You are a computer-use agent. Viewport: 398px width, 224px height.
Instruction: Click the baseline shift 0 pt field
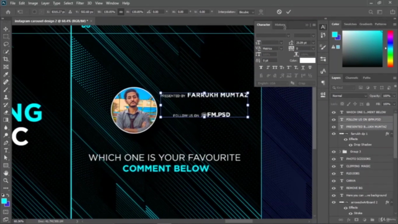(x=269, y=60)
